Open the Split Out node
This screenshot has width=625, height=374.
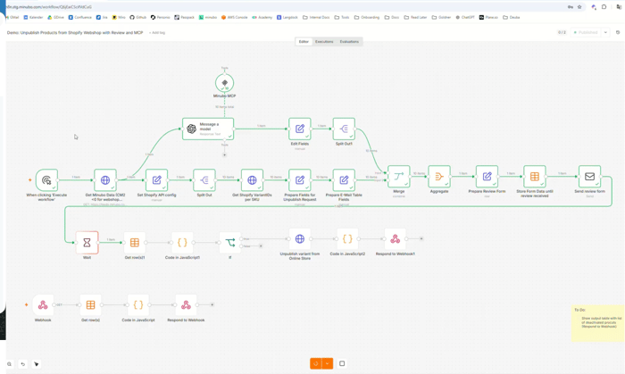[x=204, y=180]
